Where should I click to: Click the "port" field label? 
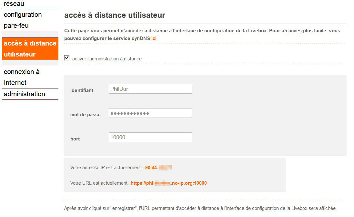(75, 139)
